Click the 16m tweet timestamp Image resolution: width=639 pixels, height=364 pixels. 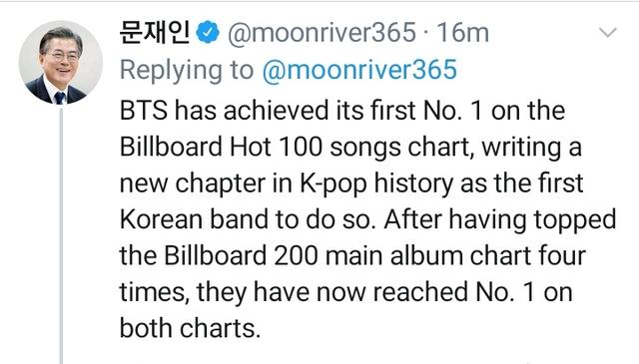(x=462, y=33)
